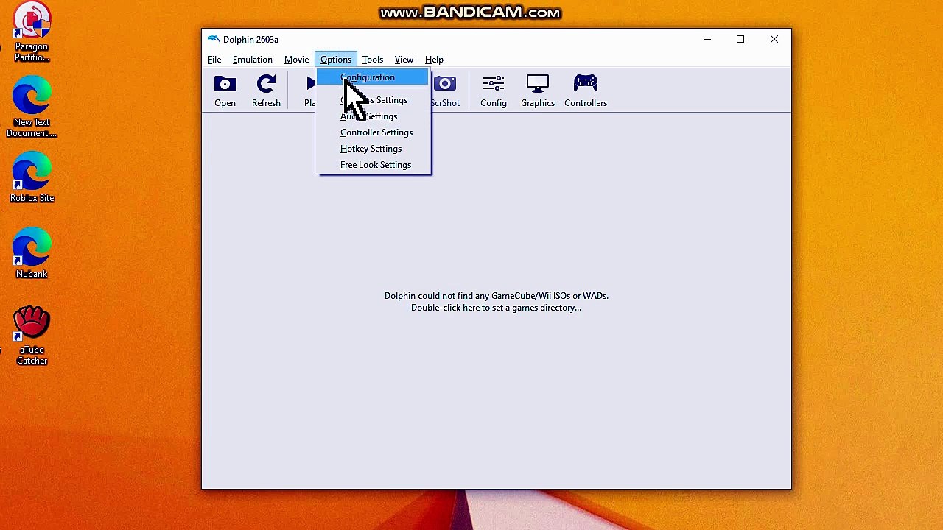Select Configuration in Options menu

pyautogui.click(x=373, y=77)
